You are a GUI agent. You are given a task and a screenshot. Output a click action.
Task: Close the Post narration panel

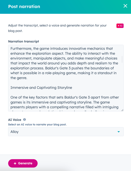(125, 6)
